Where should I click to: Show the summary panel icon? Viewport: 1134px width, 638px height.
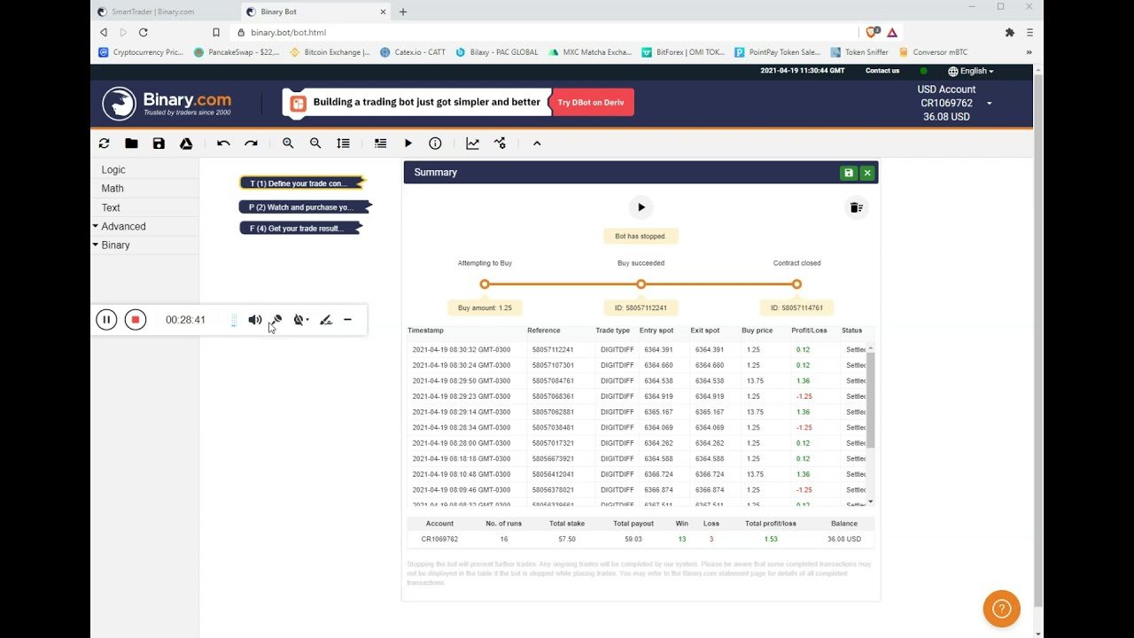point(380,144)
